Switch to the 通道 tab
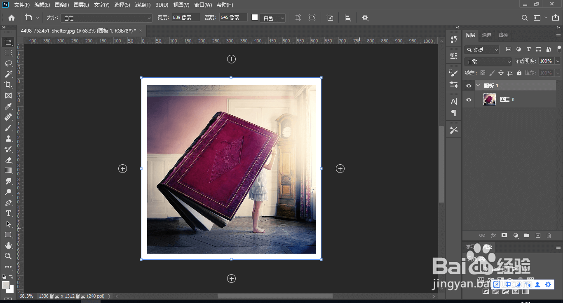 coord(487,35)
